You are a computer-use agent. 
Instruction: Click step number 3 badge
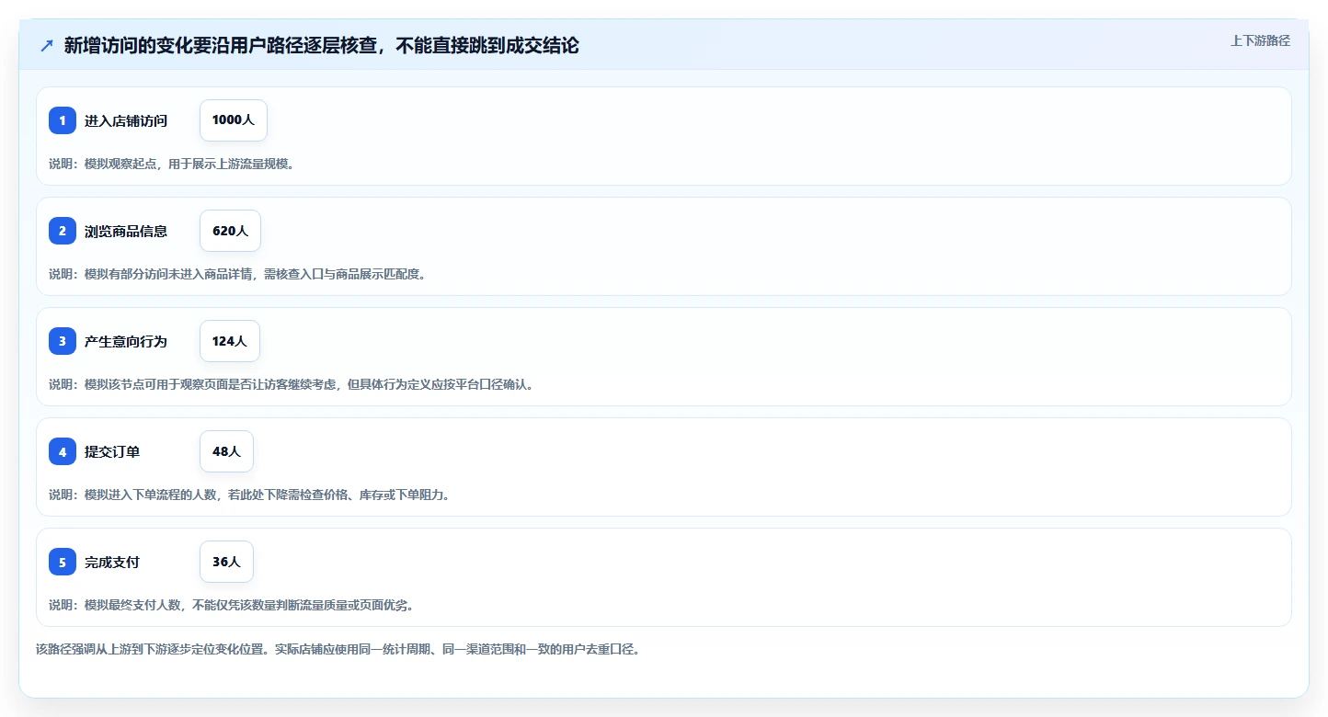[63, 341]
